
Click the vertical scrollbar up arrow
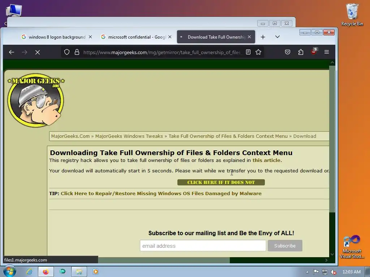tap(332, 63)
